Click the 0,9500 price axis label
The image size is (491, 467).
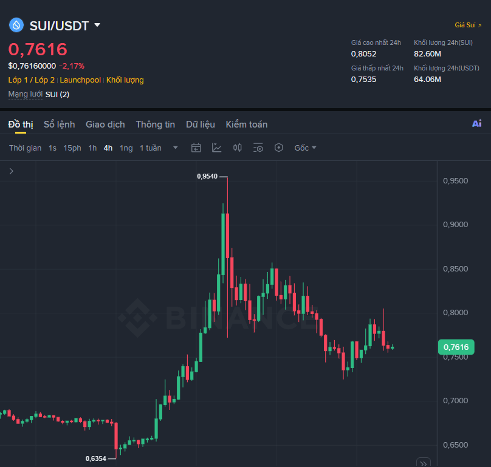[455, 181]
